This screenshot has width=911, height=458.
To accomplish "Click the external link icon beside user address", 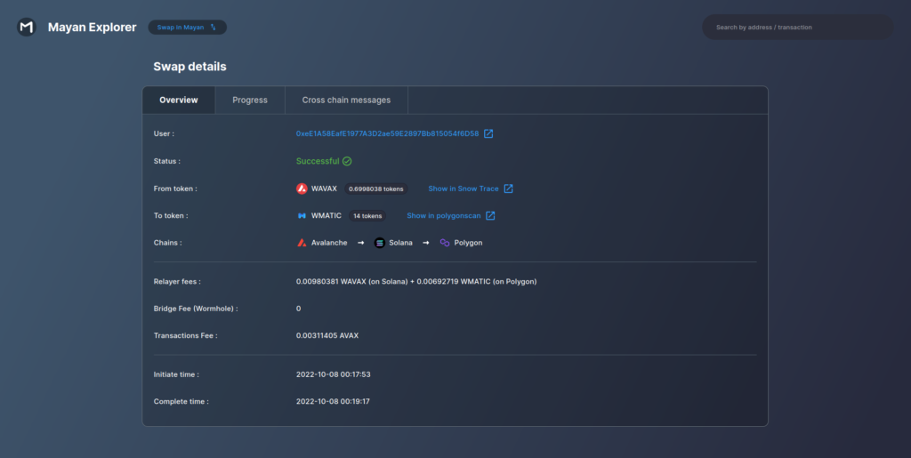I will [x=488, y=133].
